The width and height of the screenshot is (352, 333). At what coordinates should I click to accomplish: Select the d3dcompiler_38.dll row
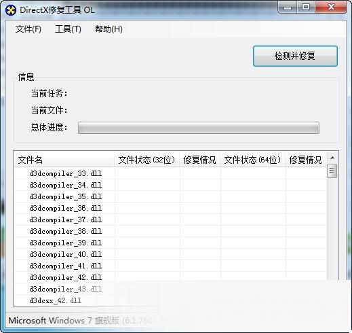pyautogui.click(x=170, y=231)
